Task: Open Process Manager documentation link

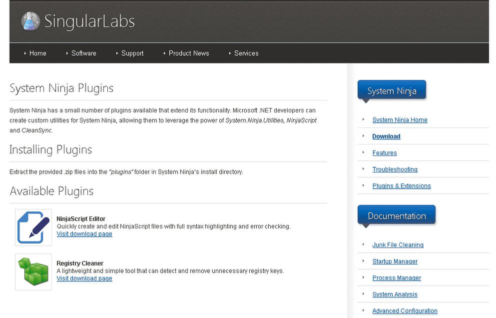Action: (x=397, y=278)
